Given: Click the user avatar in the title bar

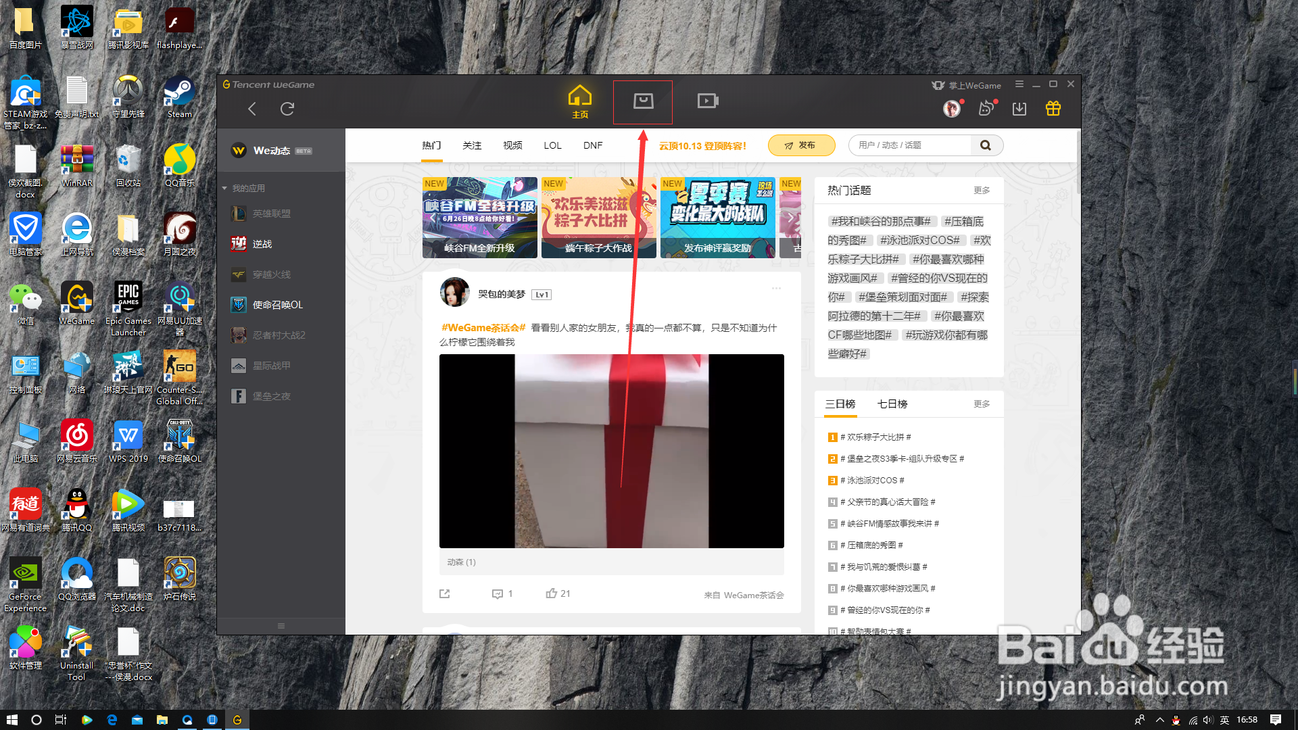Looking at the screenshot, I should (952, 108).
